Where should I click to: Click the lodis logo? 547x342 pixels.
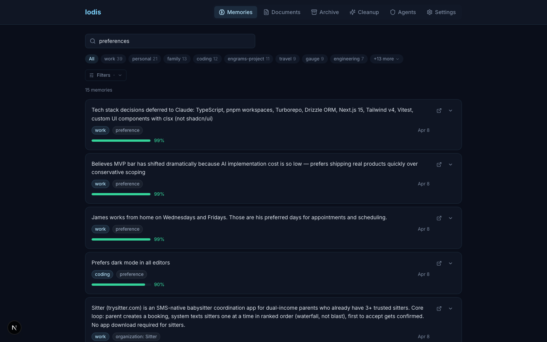click(93, 12)
